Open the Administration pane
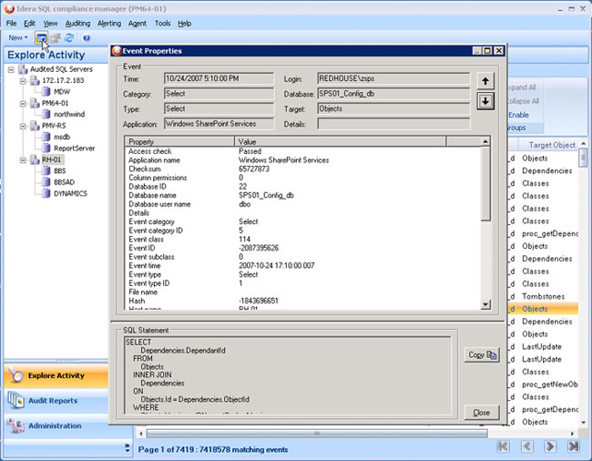This screenshot has width=592, height=461. click(x=56, y=425)
